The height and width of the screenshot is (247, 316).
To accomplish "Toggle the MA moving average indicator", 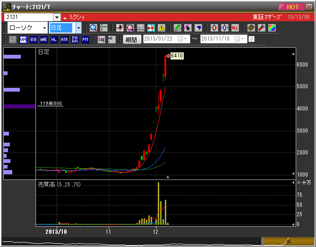I will (x=23, y=40).
